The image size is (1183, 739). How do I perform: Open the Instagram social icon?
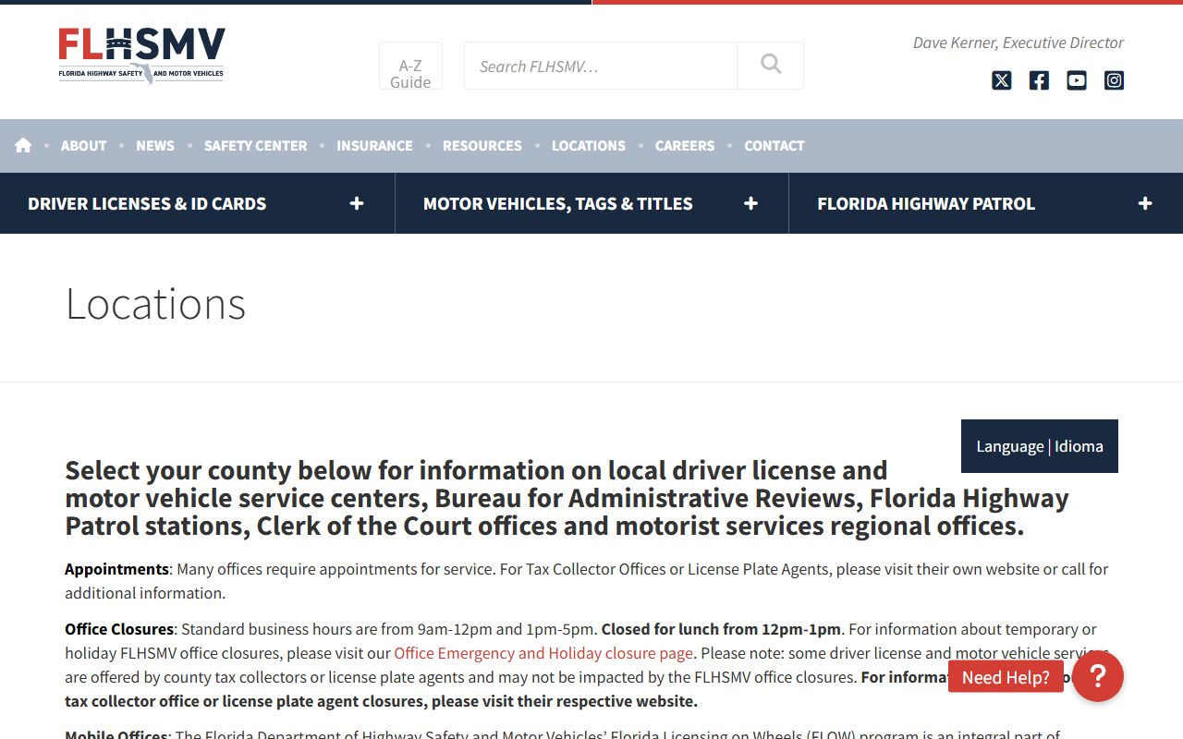tap(1115, 80)
